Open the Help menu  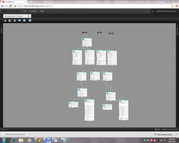(x=42, y=11)
